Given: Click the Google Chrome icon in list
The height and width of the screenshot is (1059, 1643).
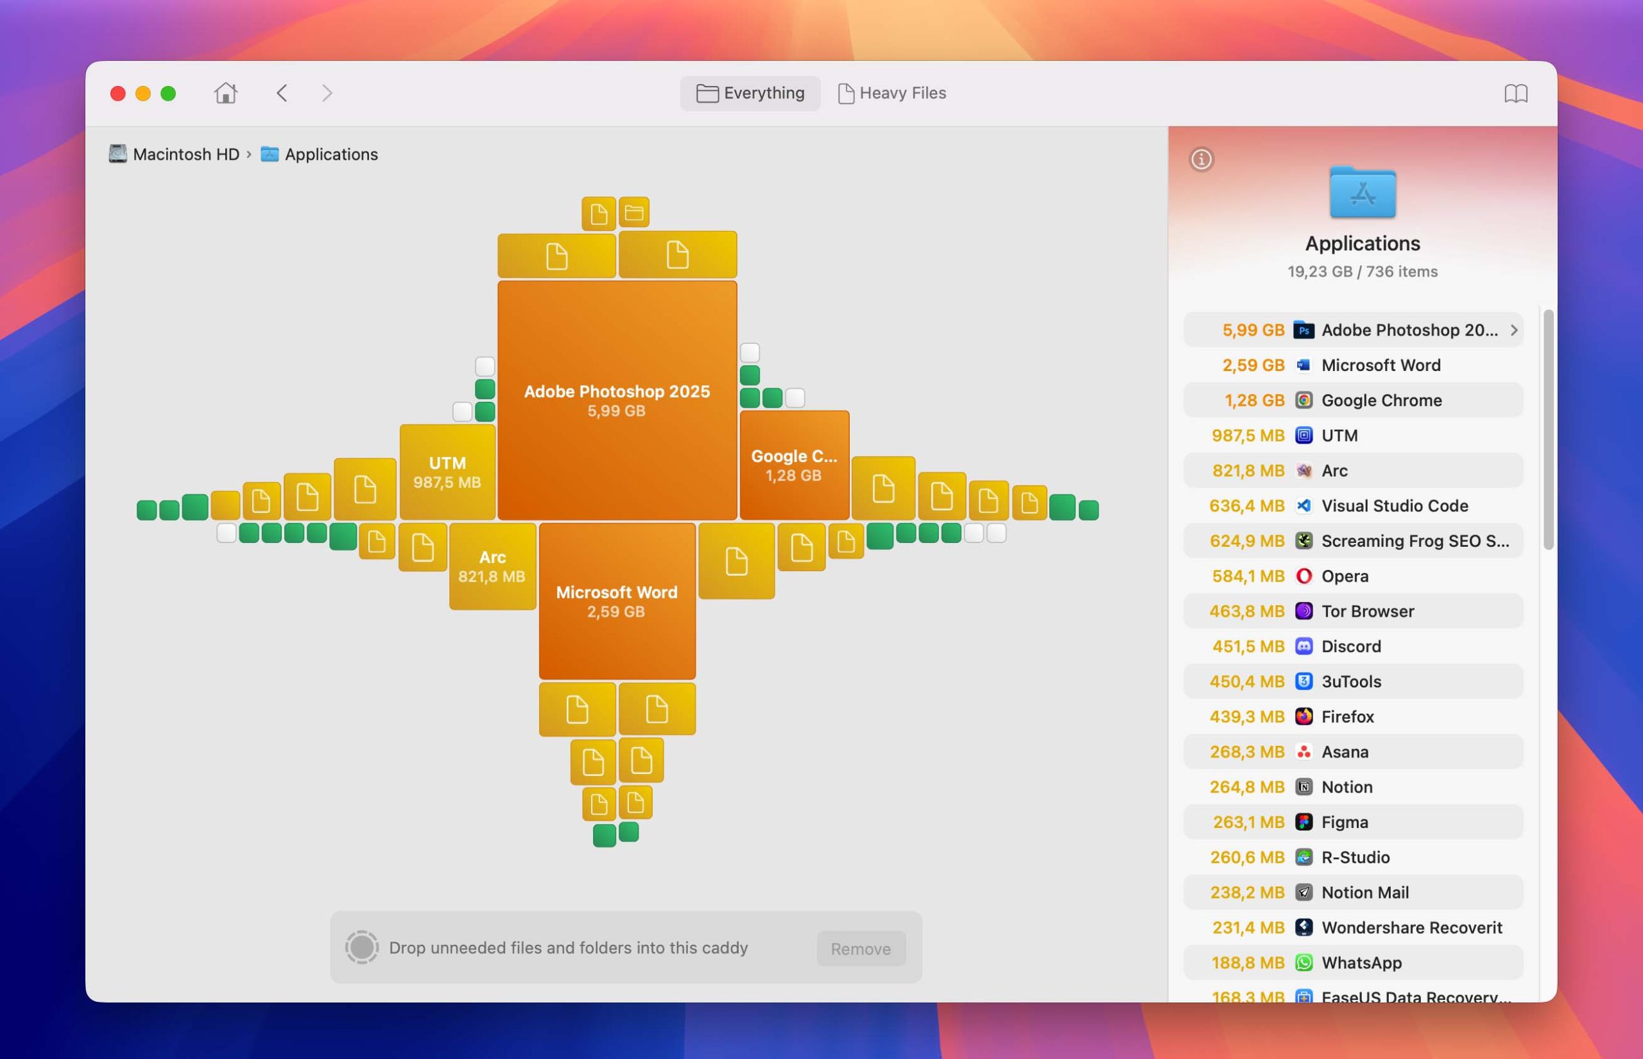Looking at the screenshot, I should pyautogui.click(x=1303, y=400).
